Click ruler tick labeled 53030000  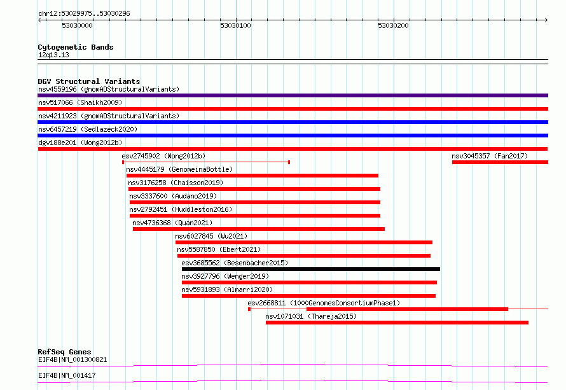pyautogui.click(x=77, y=25)
